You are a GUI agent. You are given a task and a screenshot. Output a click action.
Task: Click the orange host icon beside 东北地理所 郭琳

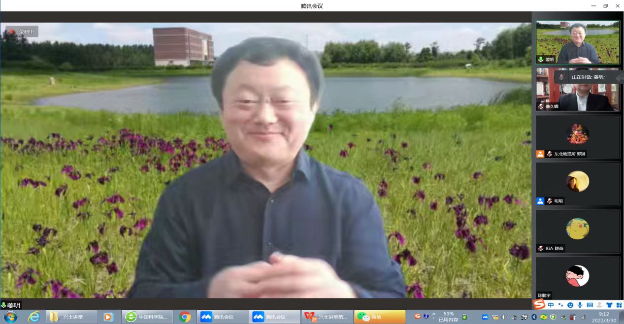tap(540, 154)
